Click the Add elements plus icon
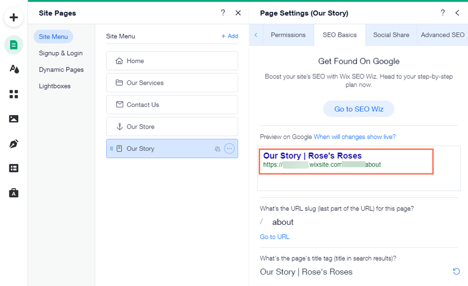The image size is (468, 286). pyautogui.click(x=14, y=17)
